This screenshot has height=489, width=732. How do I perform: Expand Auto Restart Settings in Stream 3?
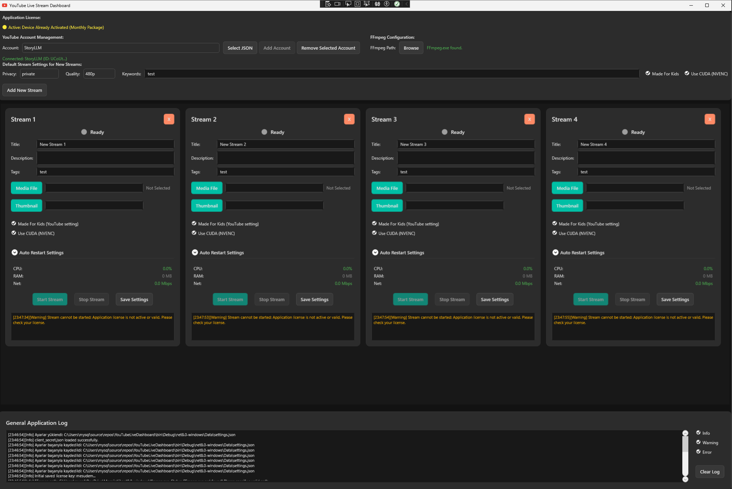click(x=375, y=252)
